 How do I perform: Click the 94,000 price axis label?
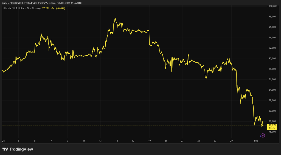coord(272,38)
